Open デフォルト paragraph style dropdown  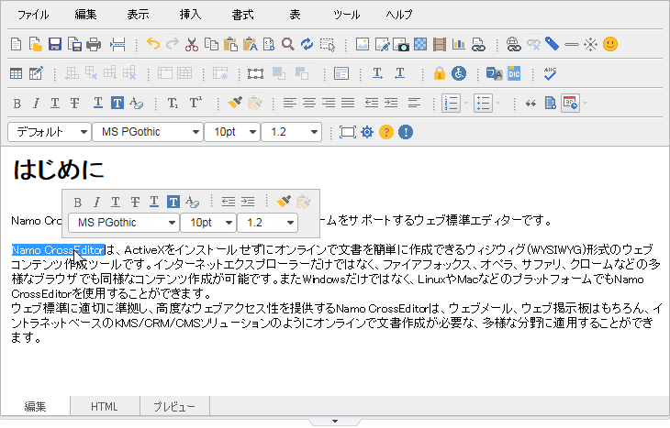[50, 132]
